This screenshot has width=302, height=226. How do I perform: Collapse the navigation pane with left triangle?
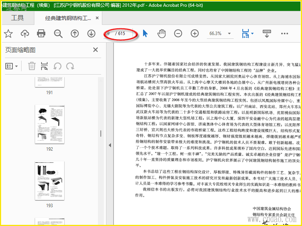(110, 145)
